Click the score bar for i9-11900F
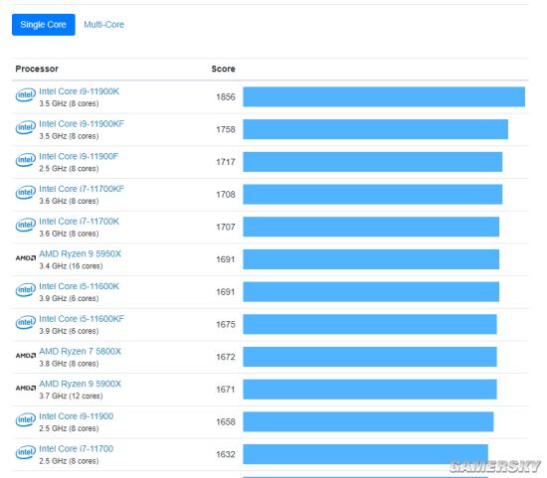547x478 pixels. coord(373,162)
